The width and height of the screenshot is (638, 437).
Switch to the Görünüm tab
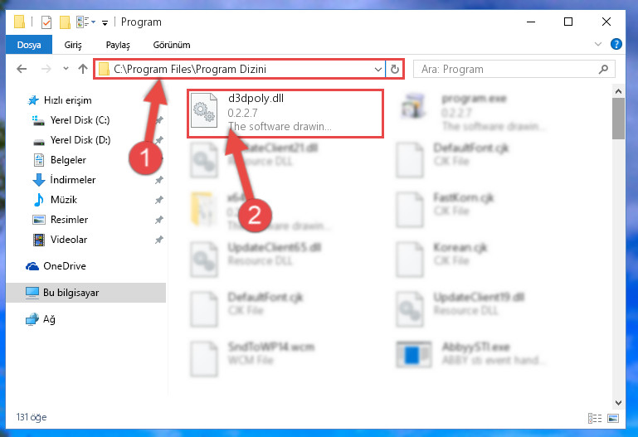coord(171,45)
